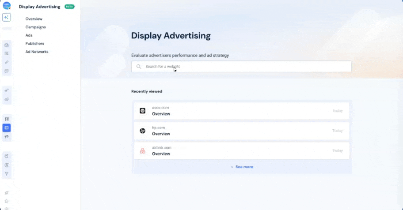The image size is (403, 210).
Task: Click the account avatar logo at sidebar top
Action: point(7,6)
